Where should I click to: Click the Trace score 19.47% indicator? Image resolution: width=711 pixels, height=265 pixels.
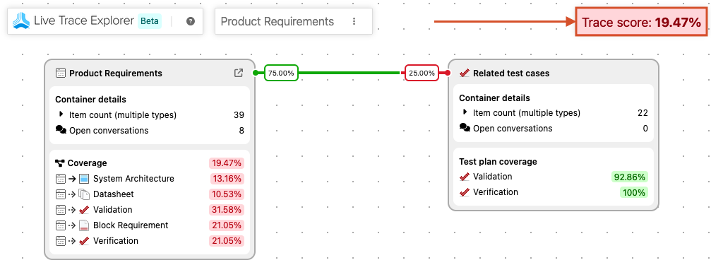(641, 22)
